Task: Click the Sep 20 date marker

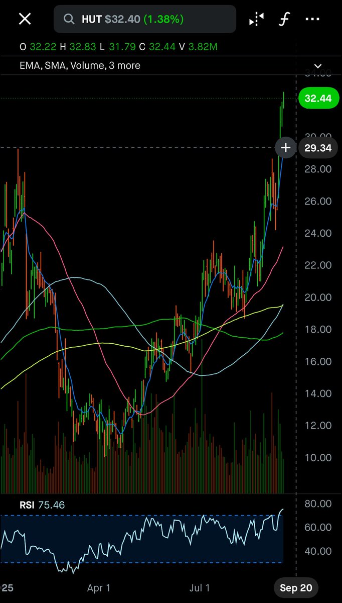Action: point(295,588)
